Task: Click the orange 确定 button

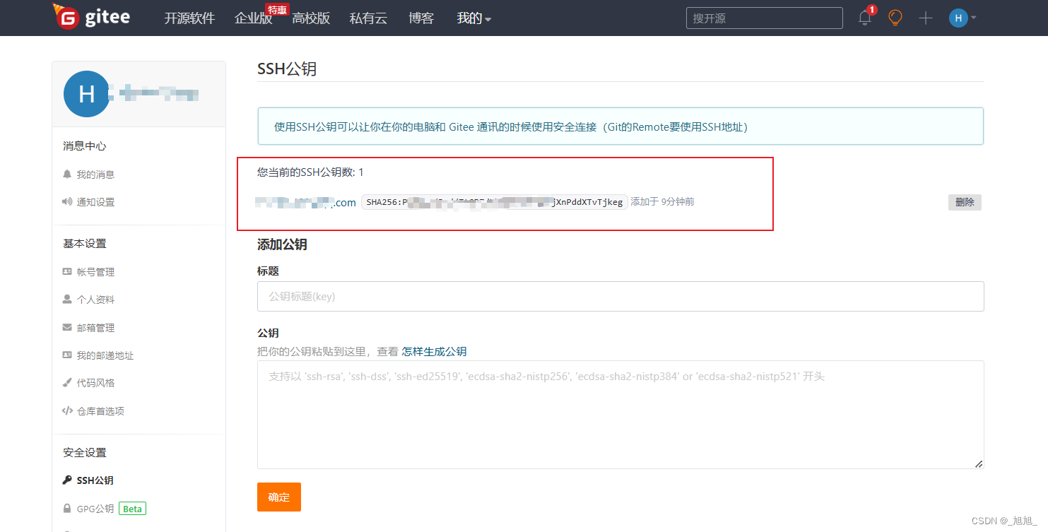Action: click(x=279, y=497)
